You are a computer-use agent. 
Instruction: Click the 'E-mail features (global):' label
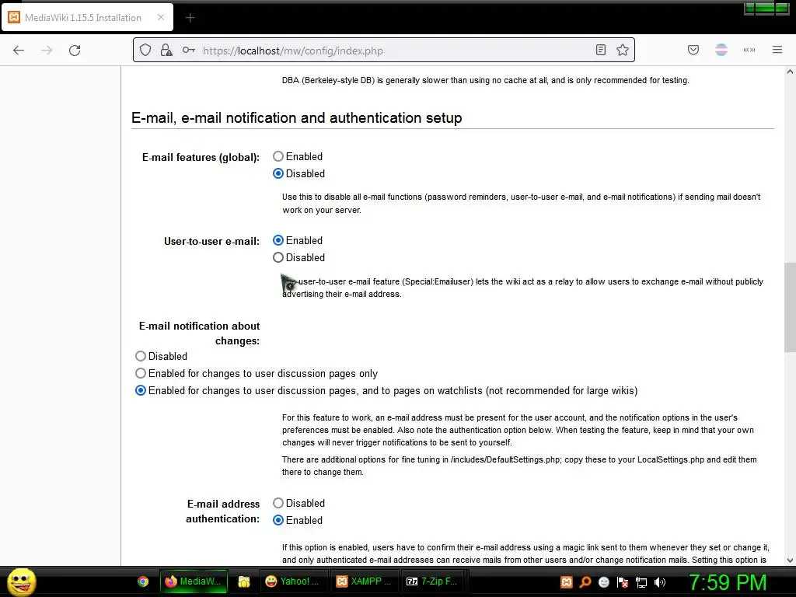point(201,157)
